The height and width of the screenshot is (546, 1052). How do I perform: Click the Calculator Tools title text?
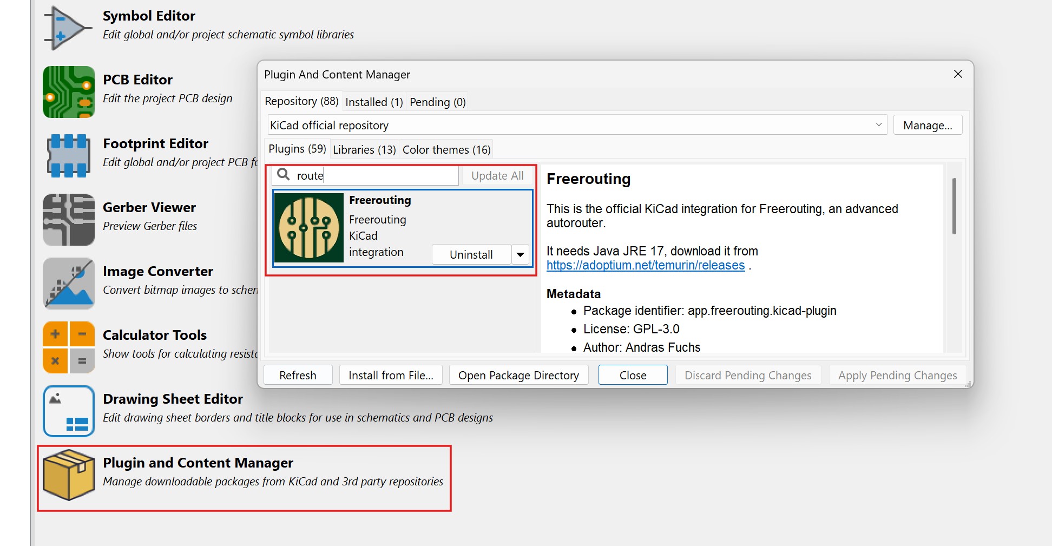point(155,335)
